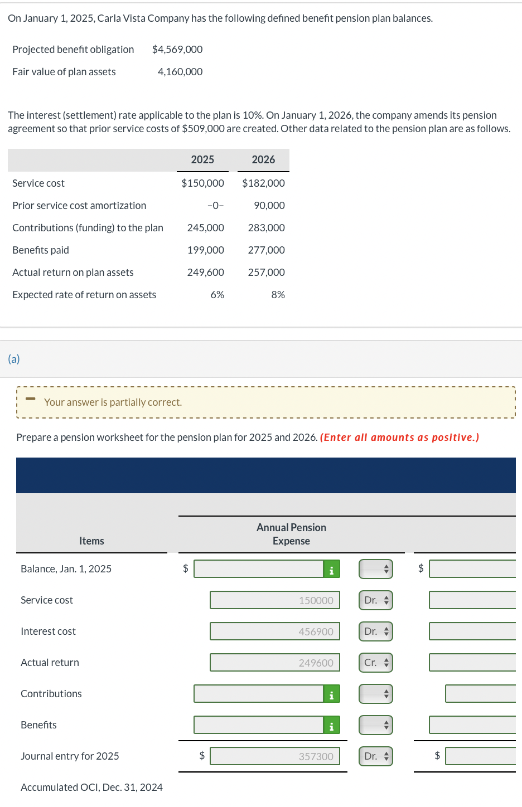Click the green info icon on the Benefits row

pyautogui.click(x=332, y=725)
